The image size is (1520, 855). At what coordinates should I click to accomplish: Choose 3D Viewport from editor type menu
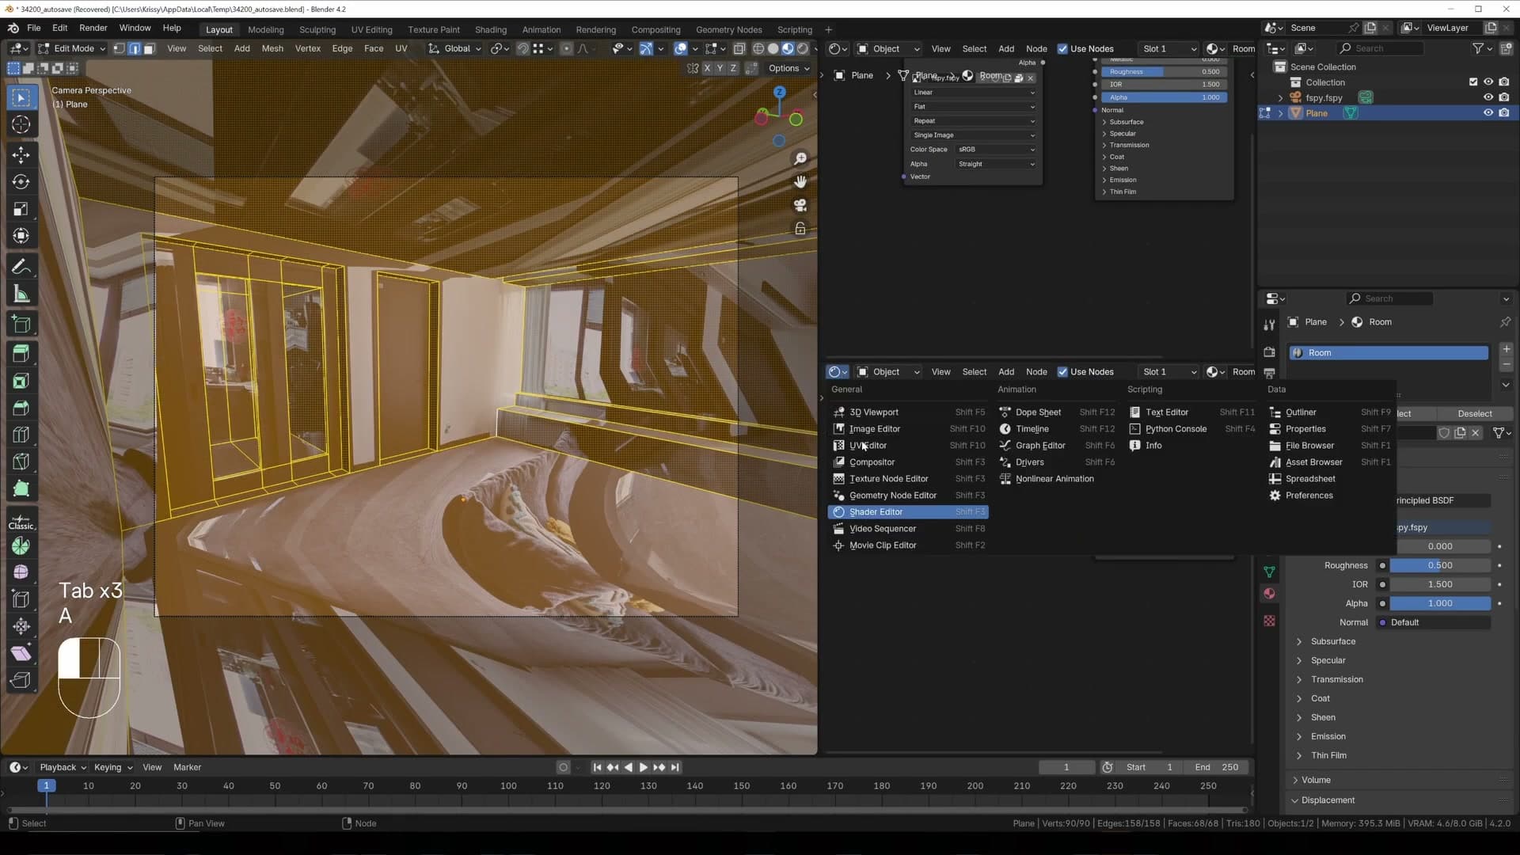pos(909,412)
